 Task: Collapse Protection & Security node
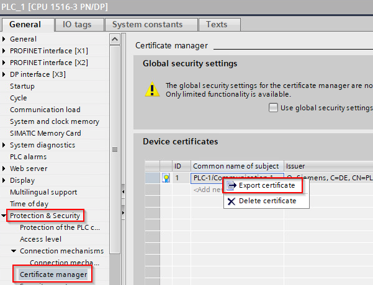point(4,216)
